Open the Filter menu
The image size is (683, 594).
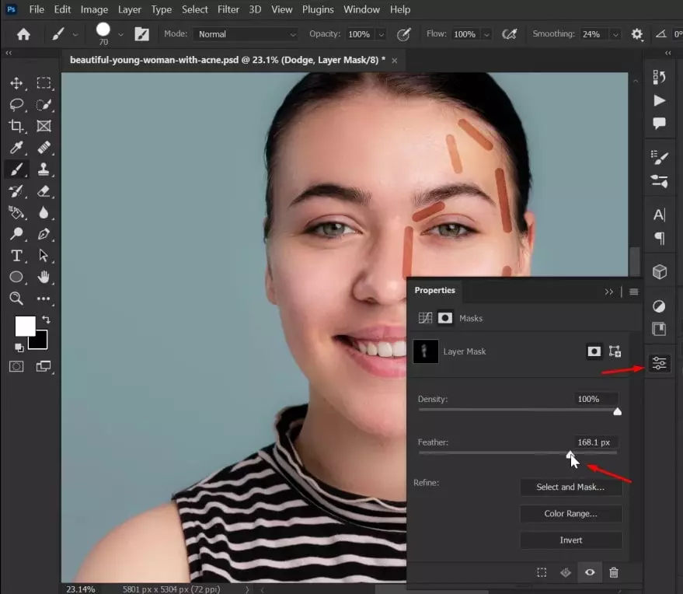tap(228, 9)
